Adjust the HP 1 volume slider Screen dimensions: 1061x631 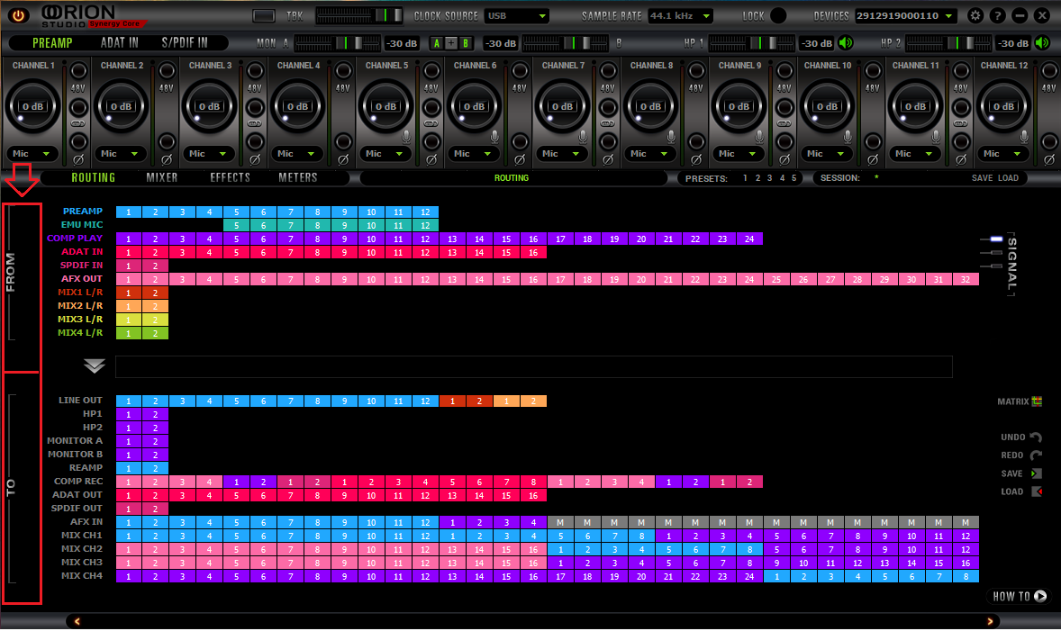tap(751, 43)
